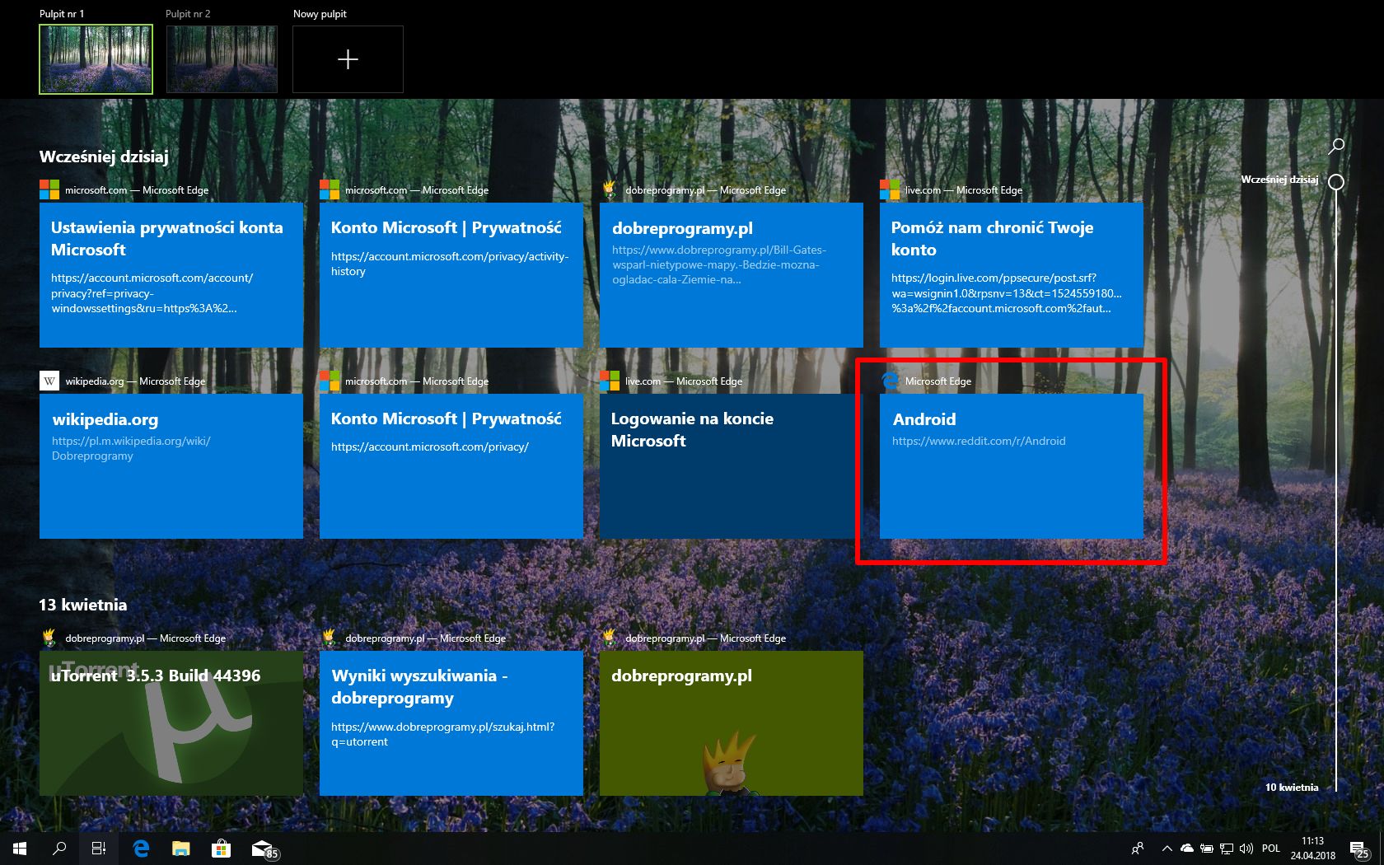Click the 'Wcześniej dzisiaj' section heading
Screen dimensions: 1384x865
click(x=104, y=157)
